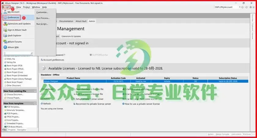Open Account preferences link
The height and width of the screenshot is (138, 257).
[54, 60]
